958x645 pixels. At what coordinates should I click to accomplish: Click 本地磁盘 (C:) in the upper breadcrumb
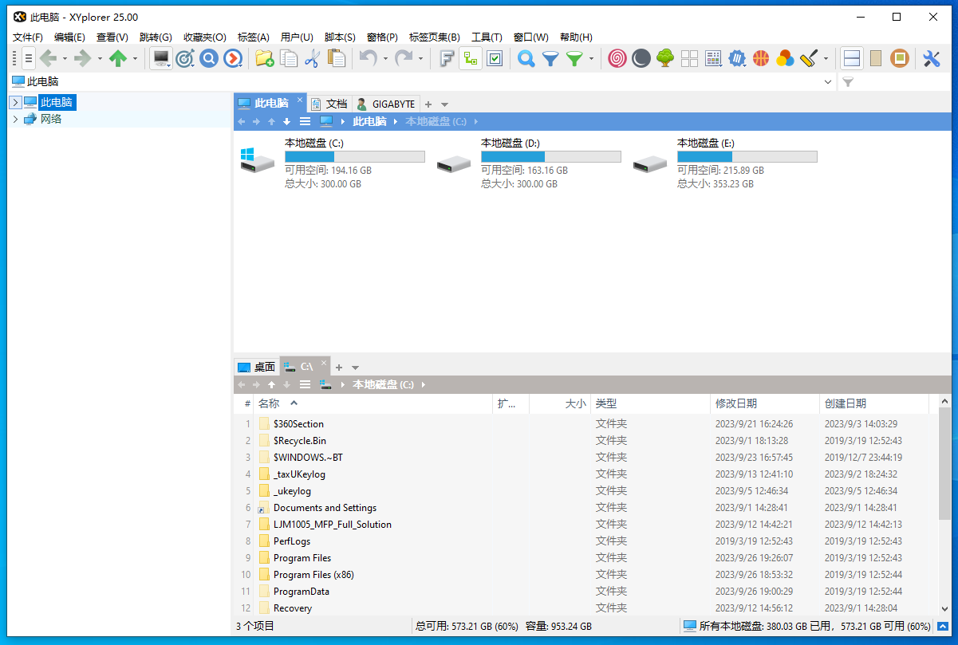point(436,121)
